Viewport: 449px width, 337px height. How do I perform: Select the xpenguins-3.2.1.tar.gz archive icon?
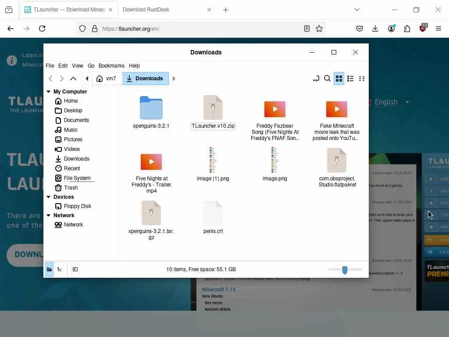151,213
